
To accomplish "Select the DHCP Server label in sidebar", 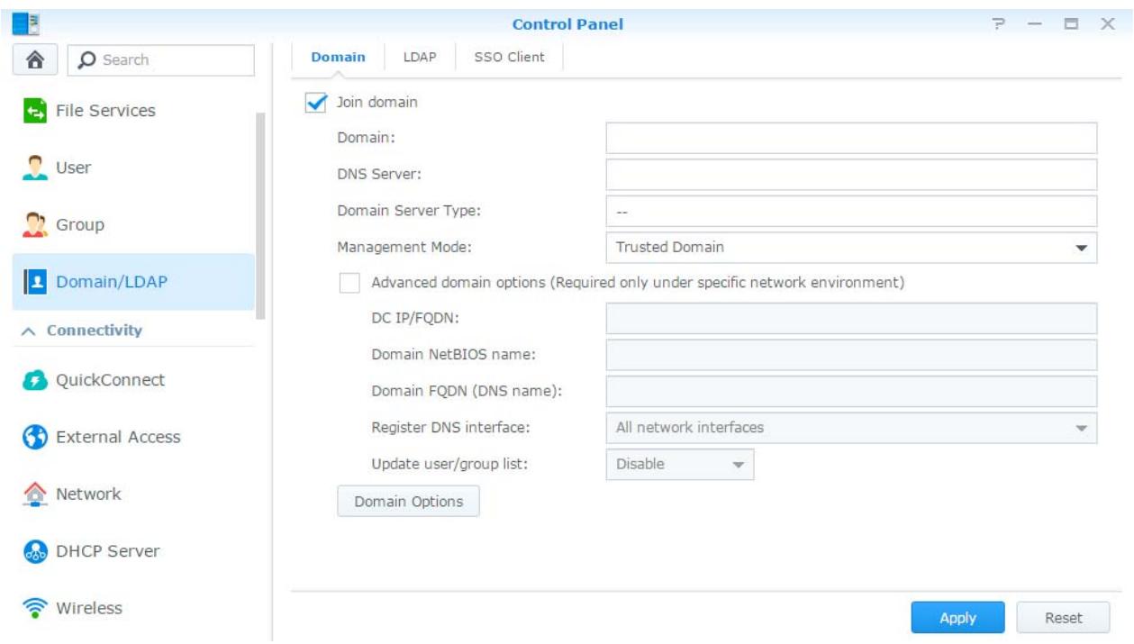I will pos(109,551).
